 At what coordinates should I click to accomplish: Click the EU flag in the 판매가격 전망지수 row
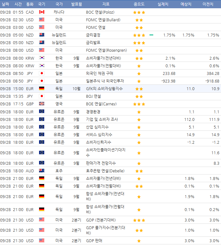(x=42, y=163)
